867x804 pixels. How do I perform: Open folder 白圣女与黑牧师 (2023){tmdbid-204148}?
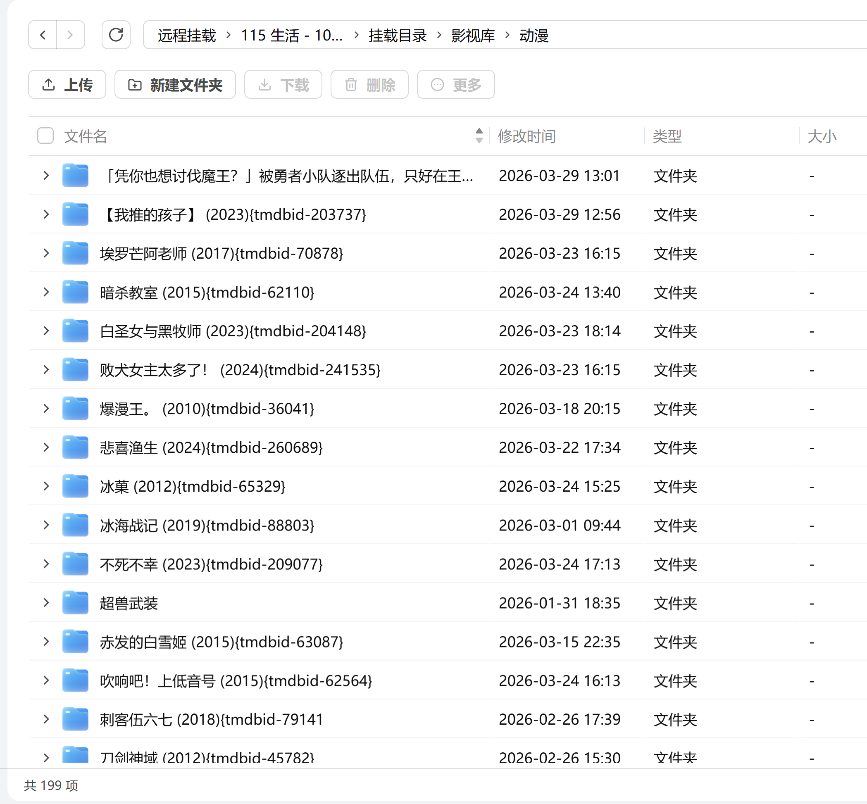(233, 331)
